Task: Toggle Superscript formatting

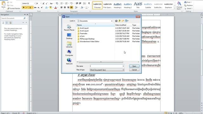Action: coord(42,8)
